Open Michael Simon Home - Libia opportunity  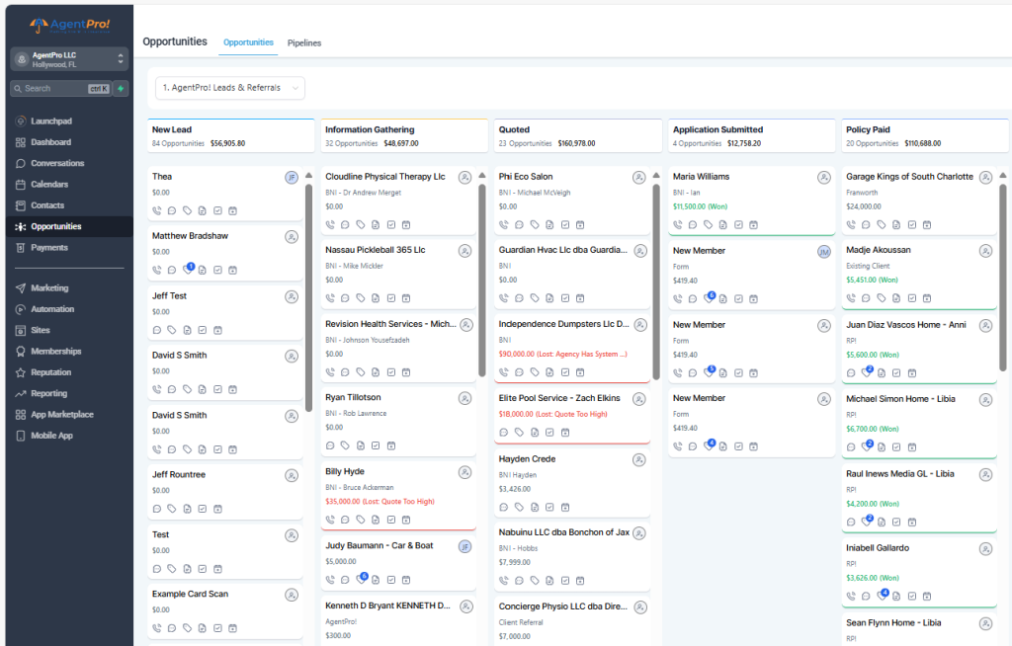coord(919,424)
